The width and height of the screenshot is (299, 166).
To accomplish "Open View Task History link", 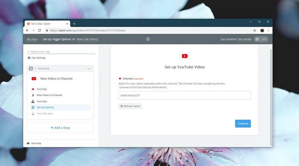I will coord(87,39).
